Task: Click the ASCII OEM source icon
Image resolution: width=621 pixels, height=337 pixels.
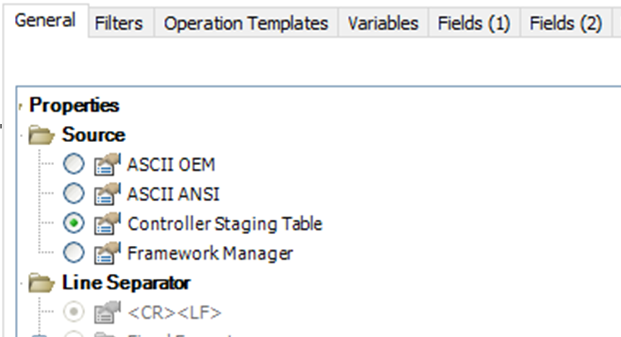Action: tap(107, 164)
